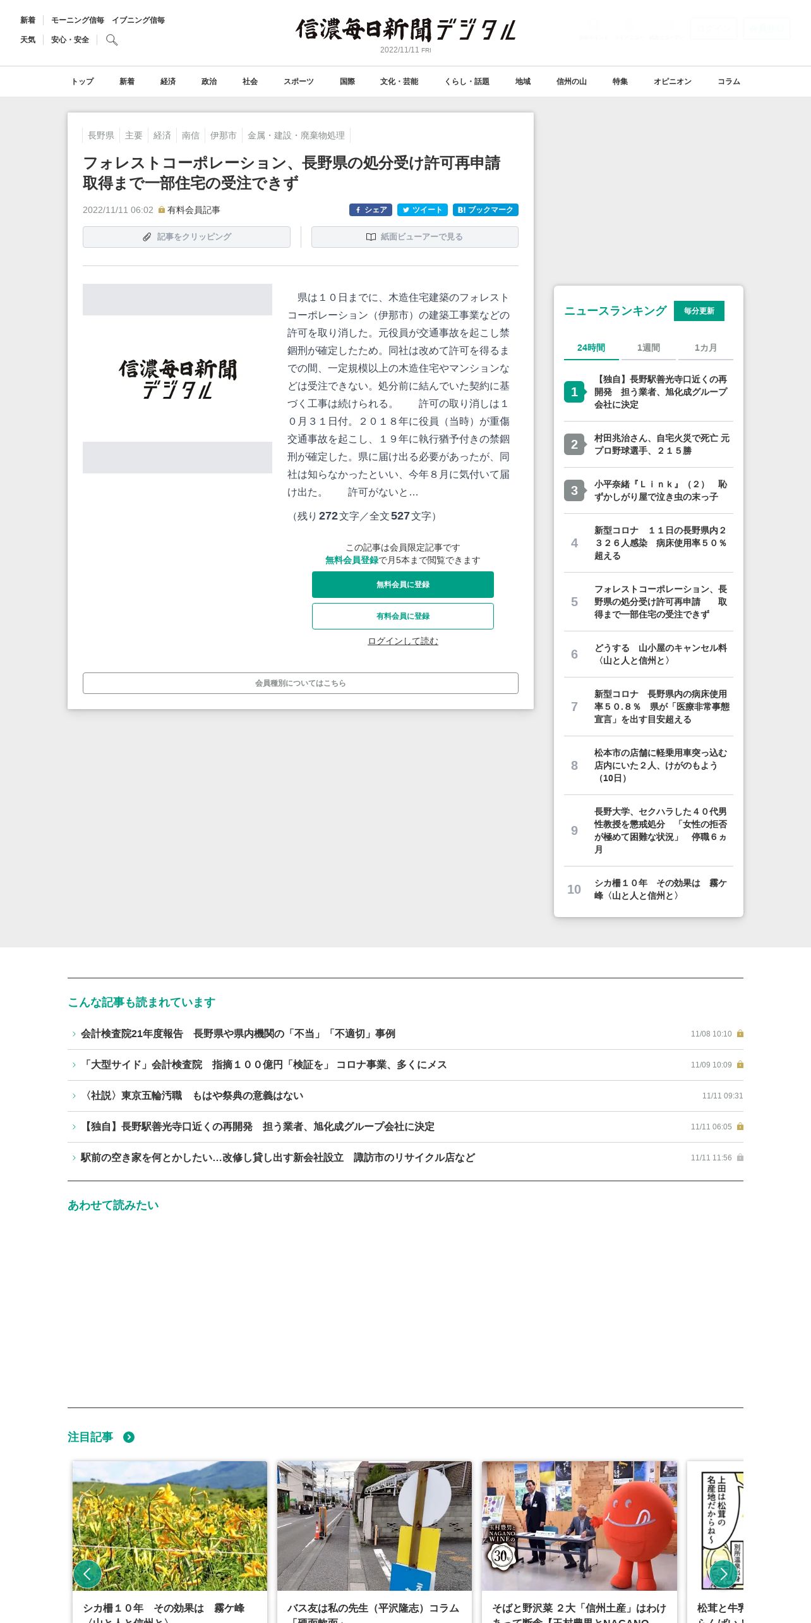The height and width of the screenshot is (1623, 811).
Task: Click ログインして読む link
Action: [403, 641]
